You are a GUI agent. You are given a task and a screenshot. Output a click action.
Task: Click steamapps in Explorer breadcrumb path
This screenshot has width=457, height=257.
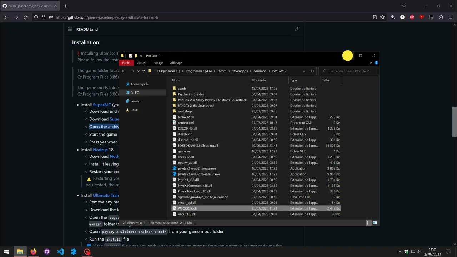coord(240,71)
